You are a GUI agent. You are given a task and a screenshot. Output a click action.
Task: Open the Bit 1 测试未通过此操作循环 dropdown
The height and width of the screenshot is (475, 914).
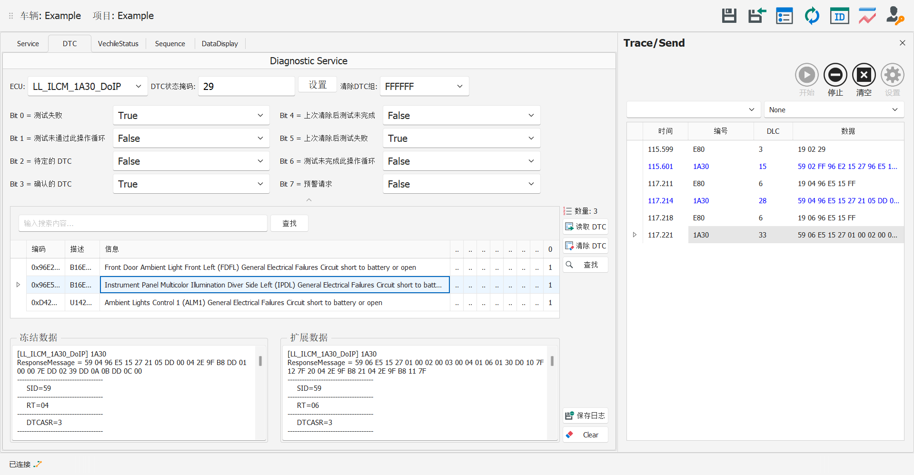pos(191,138)
